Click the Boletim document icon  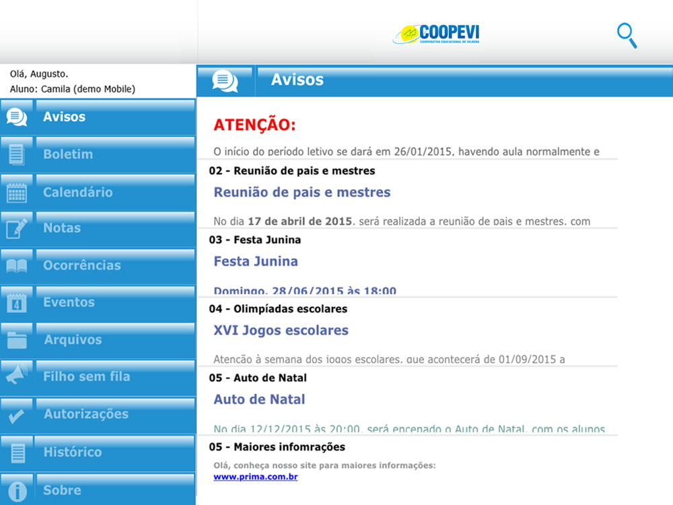point(17,155)
